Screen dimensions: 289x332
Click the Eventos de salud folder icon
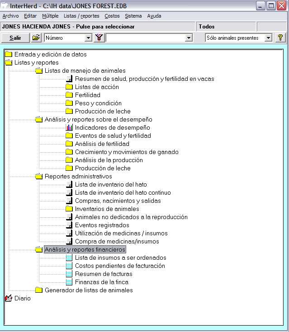pyautogui.click(x=69, y=136)
